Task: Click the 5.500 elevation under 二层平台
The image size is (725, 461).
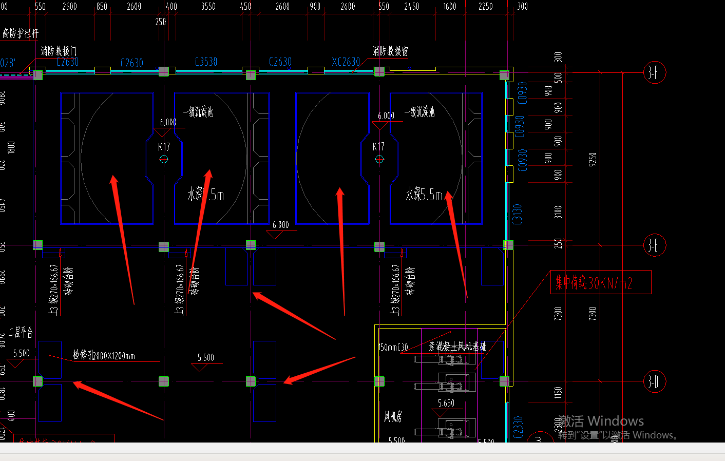Action: coord(22,353)
